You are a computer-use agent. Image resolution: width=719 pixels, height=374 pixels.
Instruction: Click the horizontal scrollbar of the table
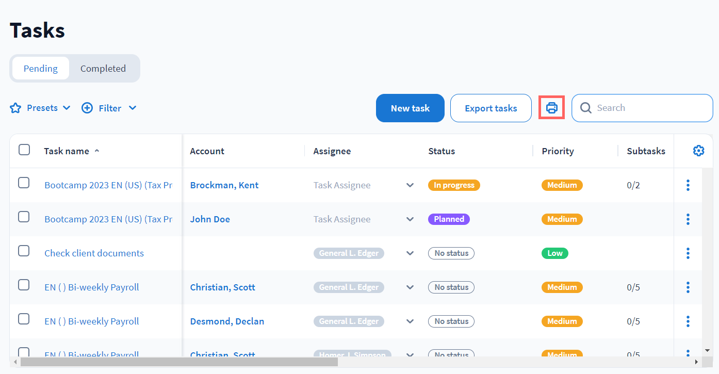click(x=178, y=362)
